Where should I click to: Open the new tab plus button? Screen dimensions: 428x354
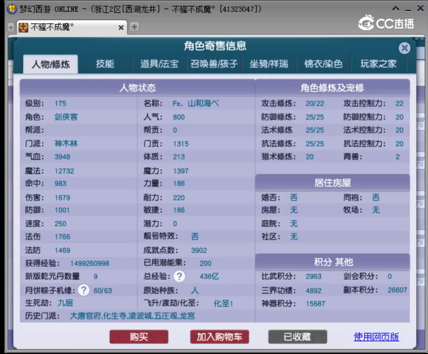tap(134, 27)
